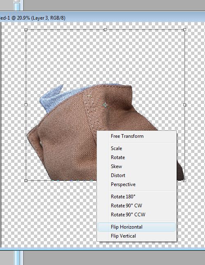Click the transform center reference point
205x265 pixels.
(x=106, y=105)
